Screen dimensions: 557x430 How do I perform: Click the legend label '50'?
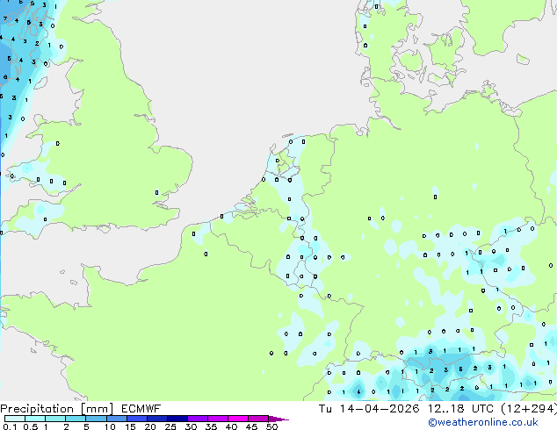click(x=271, y=426)
